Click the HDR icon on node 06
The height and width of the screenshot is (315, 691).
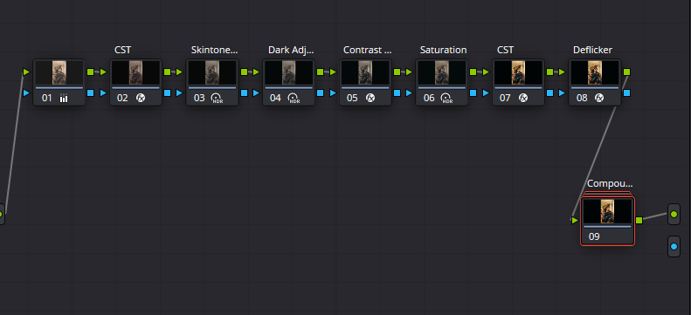pyautogui.click(x=446, y=98)
